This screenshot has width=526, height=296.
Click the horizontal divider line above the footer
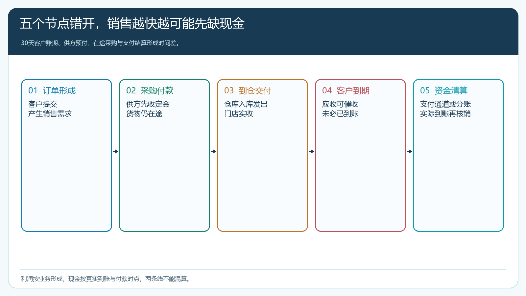click(263, 269)
